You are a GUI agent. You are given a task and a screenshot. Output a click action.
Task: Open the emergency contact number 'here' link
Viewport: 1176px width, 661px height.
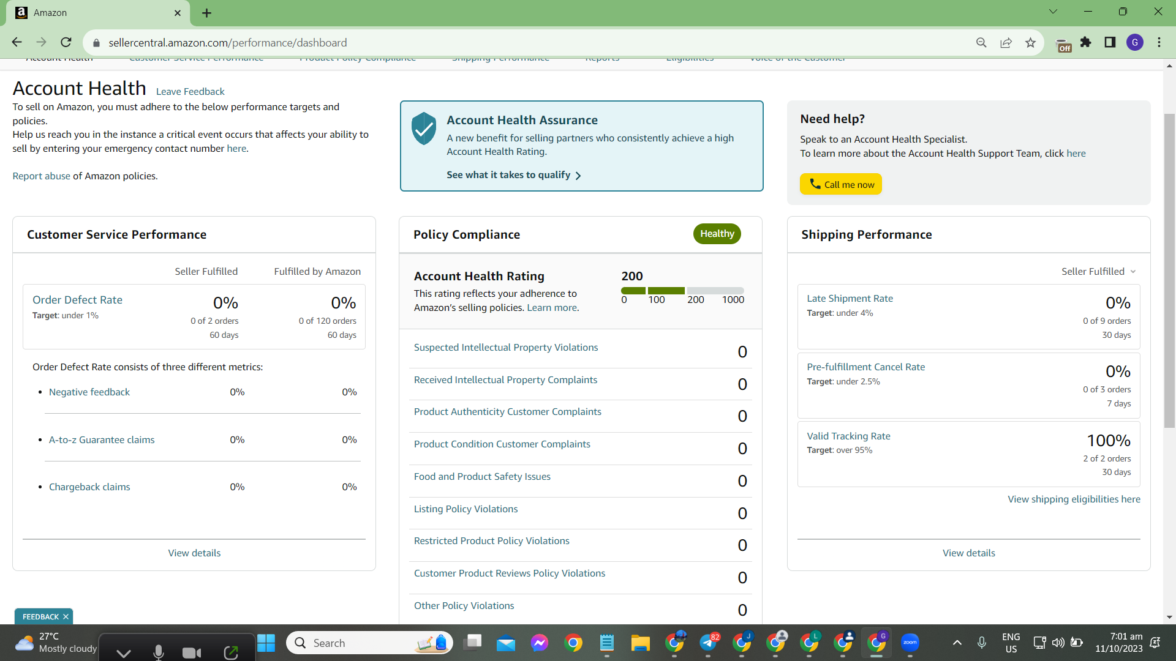click(236, 149)
